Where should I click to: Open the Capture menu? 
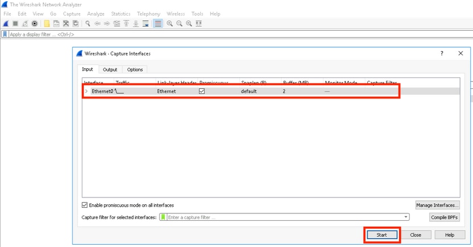tap(72, 14)
